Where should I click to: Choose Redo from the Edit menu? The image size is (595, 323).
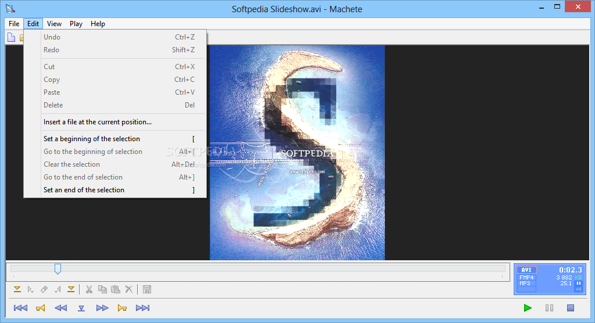coord(116,50)
